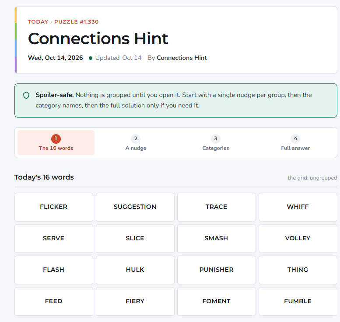The height and width of the screenshot is (322, 340).
Task: Click the Connections Hint author link
Action: 182,58
